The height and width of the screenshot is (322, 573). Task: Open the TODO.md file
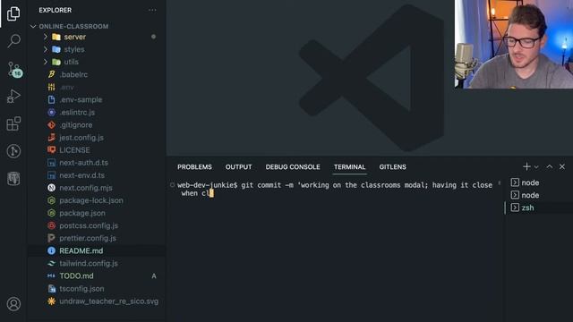(x=76, y=276)
